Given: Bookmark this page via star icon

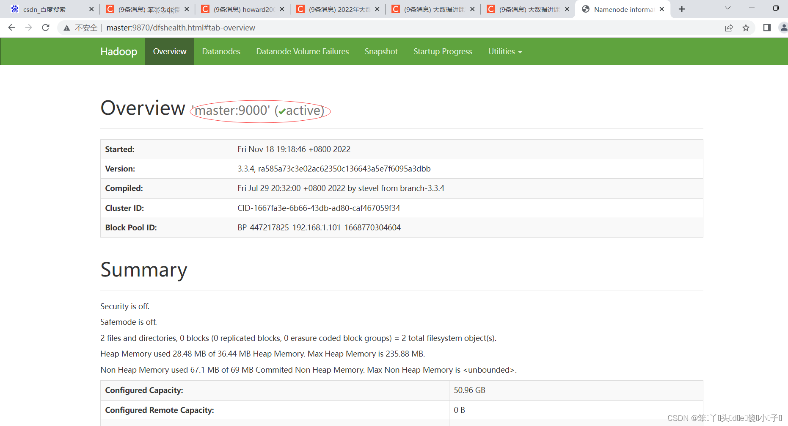Looking at the screenshot, I should (746, 28).
